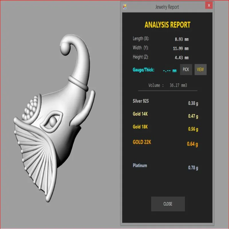The height and width of the screenshot is (229, 229).
Task: Select the Gold 18K label
Action: pos(140,127)
